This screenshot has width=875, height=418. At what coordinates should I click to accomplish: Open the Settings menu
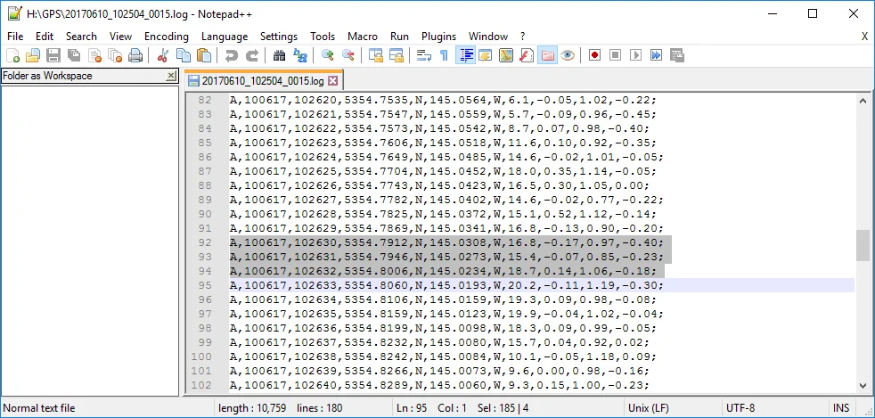[279, 37]
